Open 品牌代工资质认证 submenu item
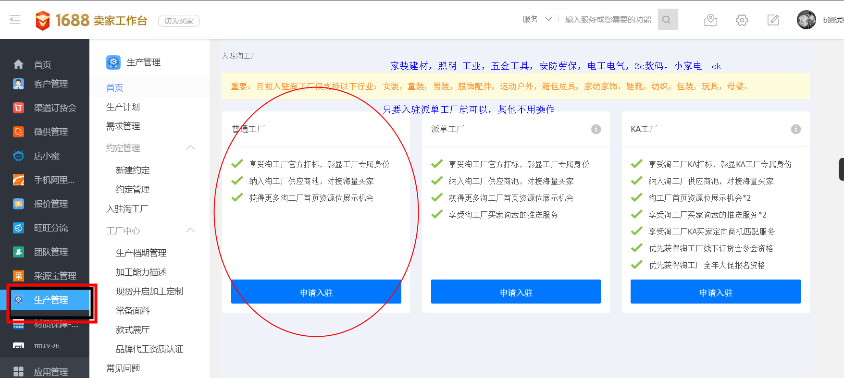Screen dimensions: 844x378 (x=149, y=349)
